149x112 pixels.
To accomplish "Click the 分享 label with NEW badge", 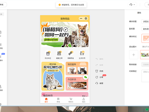I will [x=101, y=77].
